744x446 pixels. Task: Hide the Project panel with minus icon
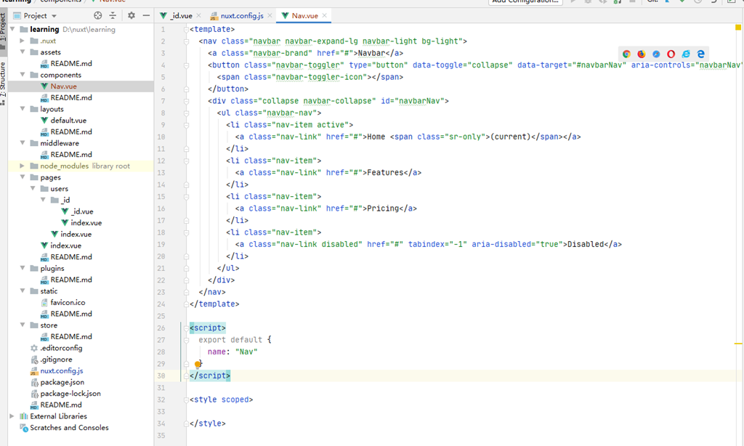(146, 16)
